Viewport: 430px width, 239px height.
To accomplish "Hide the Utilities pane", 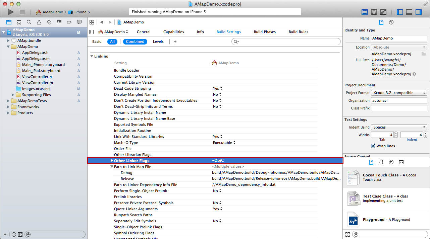I will pos(419,12).
